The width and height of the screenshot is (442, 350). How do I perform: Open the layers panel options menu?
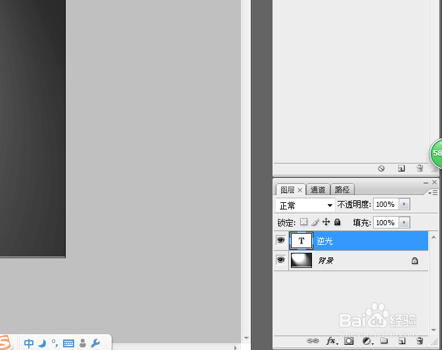433,193
